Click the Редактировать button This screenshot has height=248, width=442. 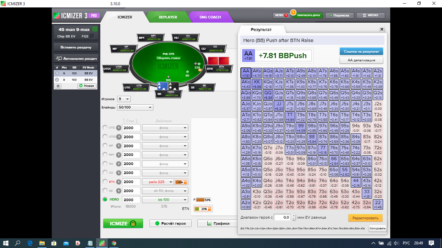[365, 218]
